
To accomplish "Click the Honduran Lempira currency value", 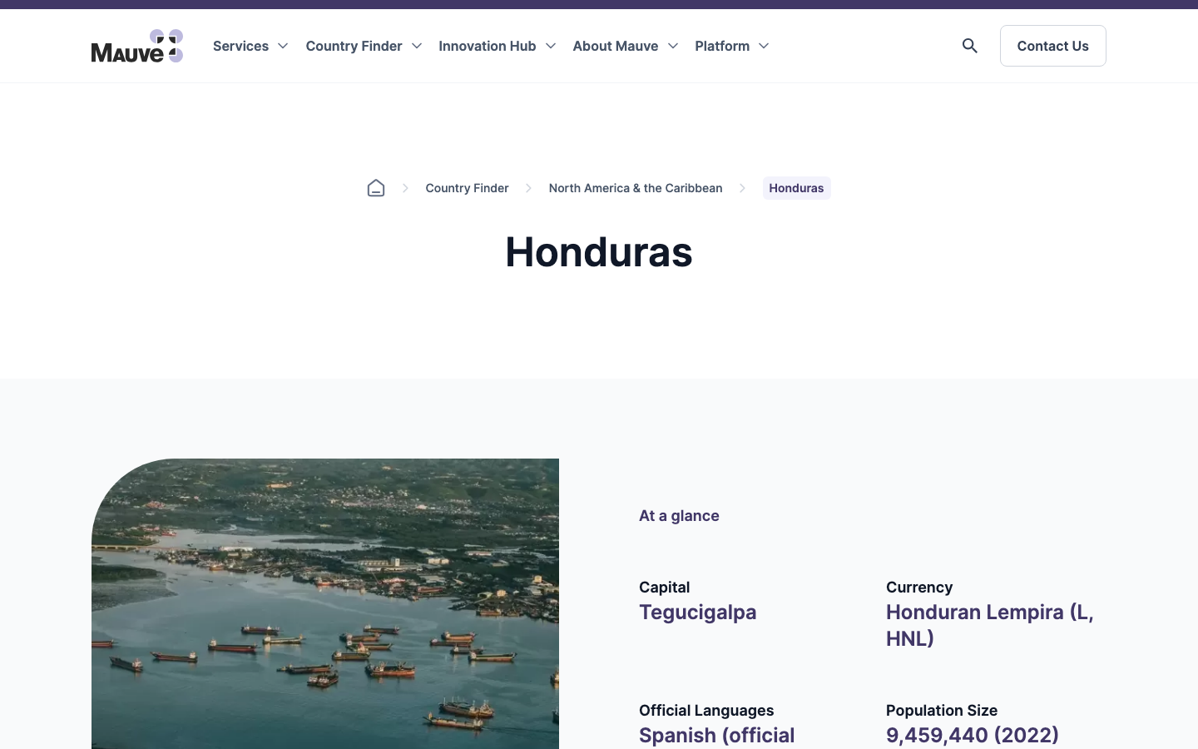I will (990, 625).
